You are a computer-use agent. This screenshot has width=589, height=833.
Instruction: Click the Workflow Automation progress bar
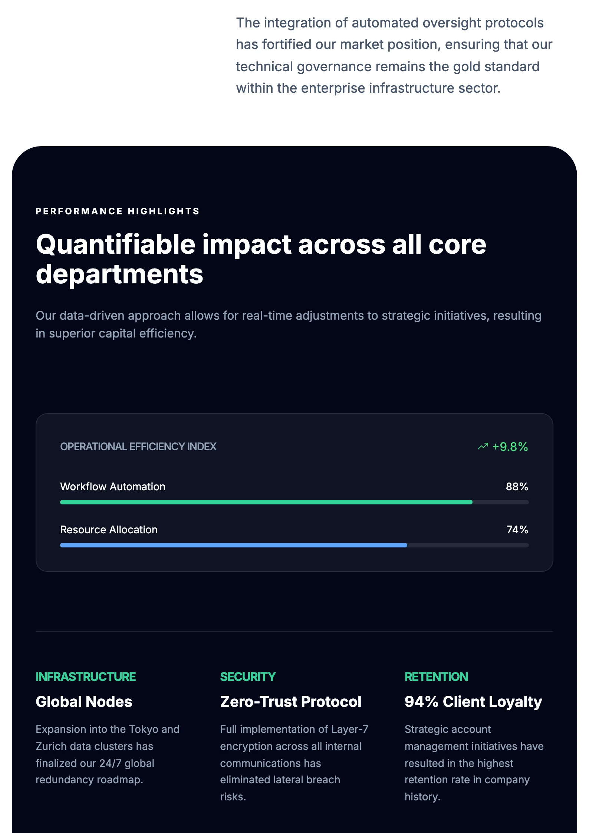coord(294,502)
